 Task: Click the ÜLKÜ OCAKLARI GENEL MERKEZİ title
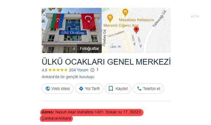click(106, 62)
